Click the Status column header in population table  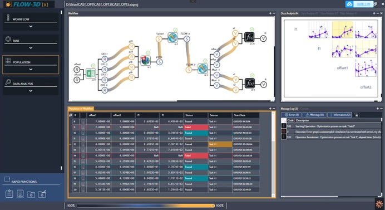coord(196,115)
